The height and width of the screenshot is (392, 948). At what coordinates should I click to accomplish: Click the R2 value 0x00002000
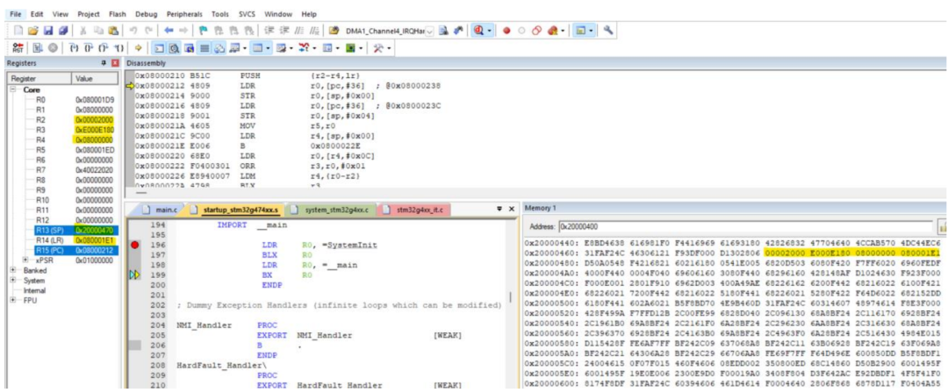pyautogui.click(x=94, y=119)
